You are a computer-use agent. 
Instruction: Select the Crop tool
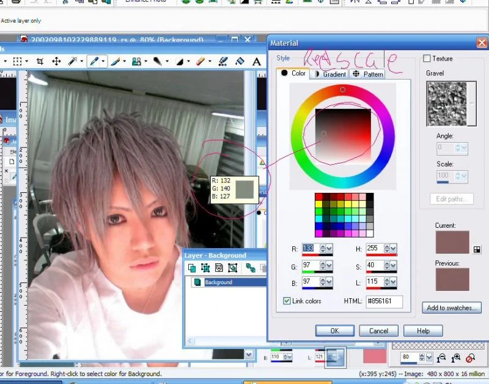[40, 61]
